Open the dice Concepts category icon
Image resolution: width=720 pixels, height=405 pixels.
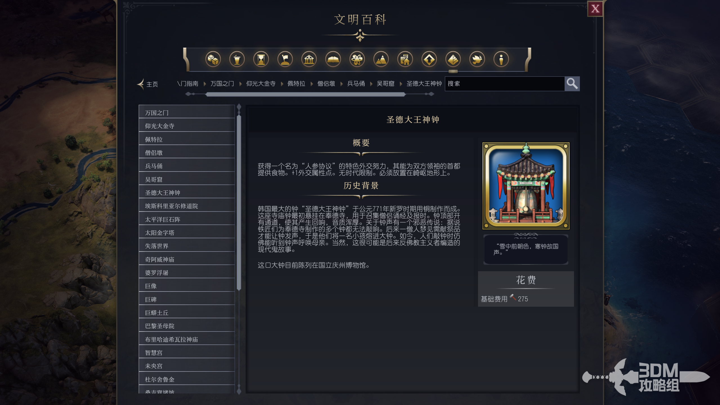213,59
